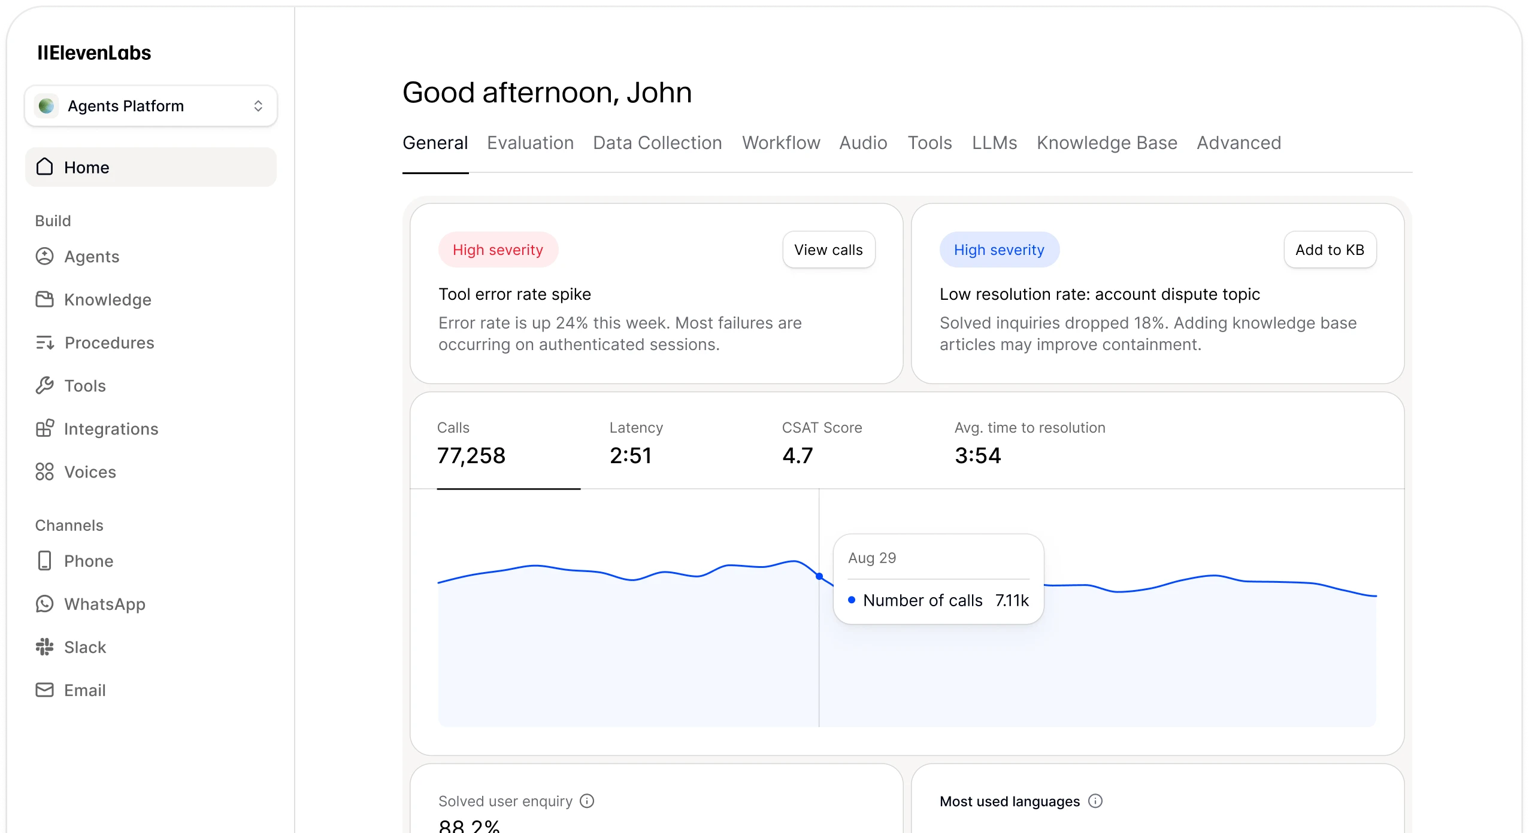
Task: Click the Agents Platform globe avatar
Action: [x=47, y=106]
